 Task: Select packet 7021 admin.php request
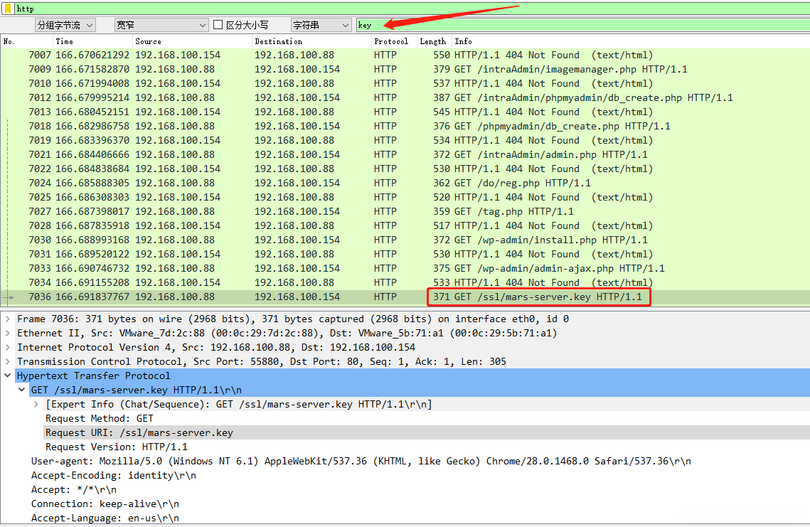coord(405,154)
